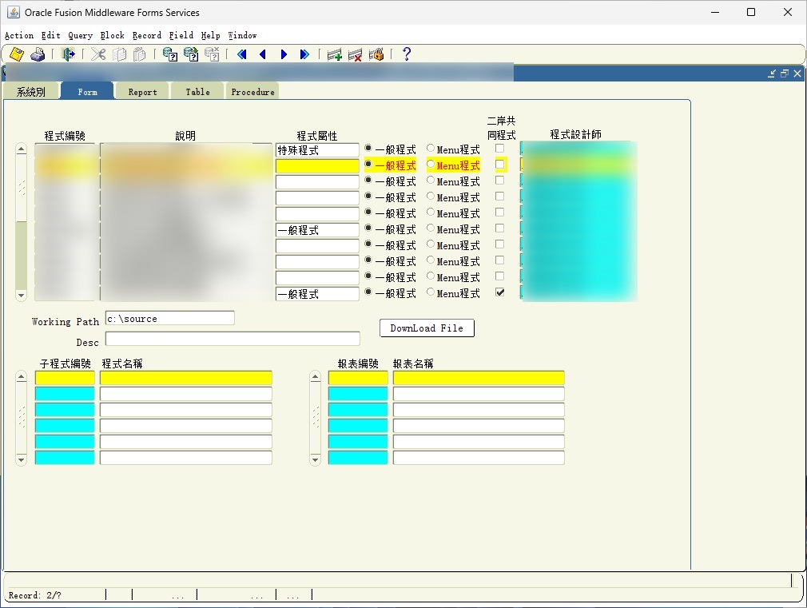The width and height of the screenshot is (807, 608).
Task: Go to the next record arrow
Action: click(284, 54)
